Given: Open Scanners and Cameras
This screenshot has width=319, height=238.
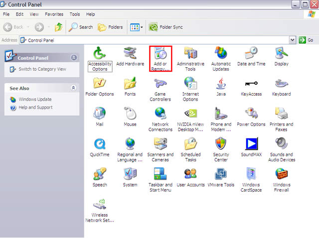Looking at the screenshot, I should pos(160,150).
